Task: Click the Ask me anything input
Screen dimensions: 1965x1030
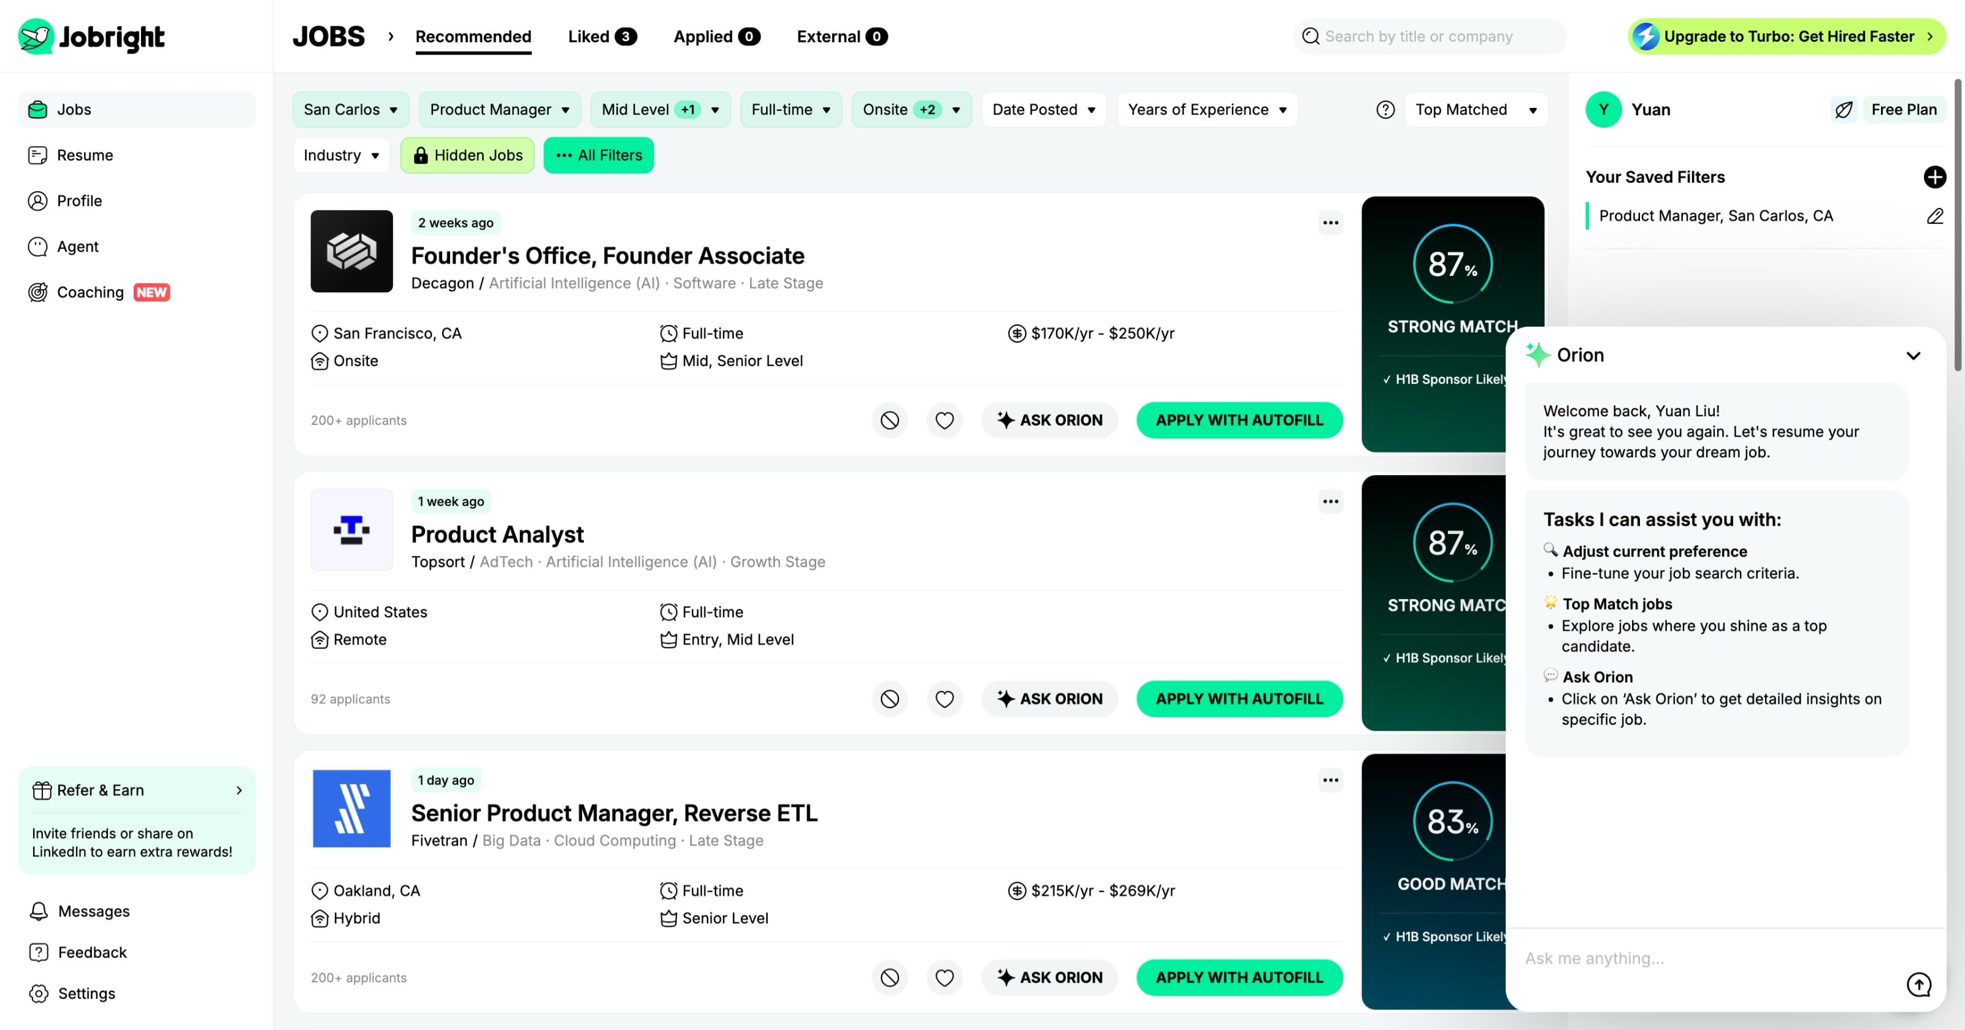Action: (x=1709, y=958)
